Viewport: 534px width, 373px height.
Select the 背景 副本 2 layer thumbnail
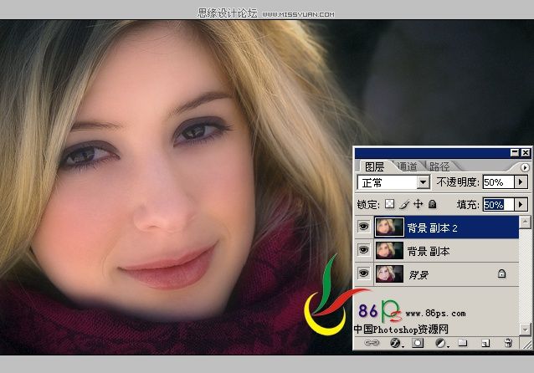pyautogui.click(x=389, y=227)
